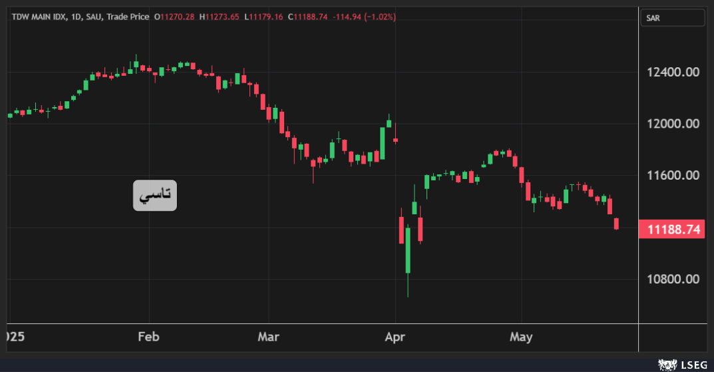
Task: Click the 11600.00 price axis label
Action: pos(673,176)
